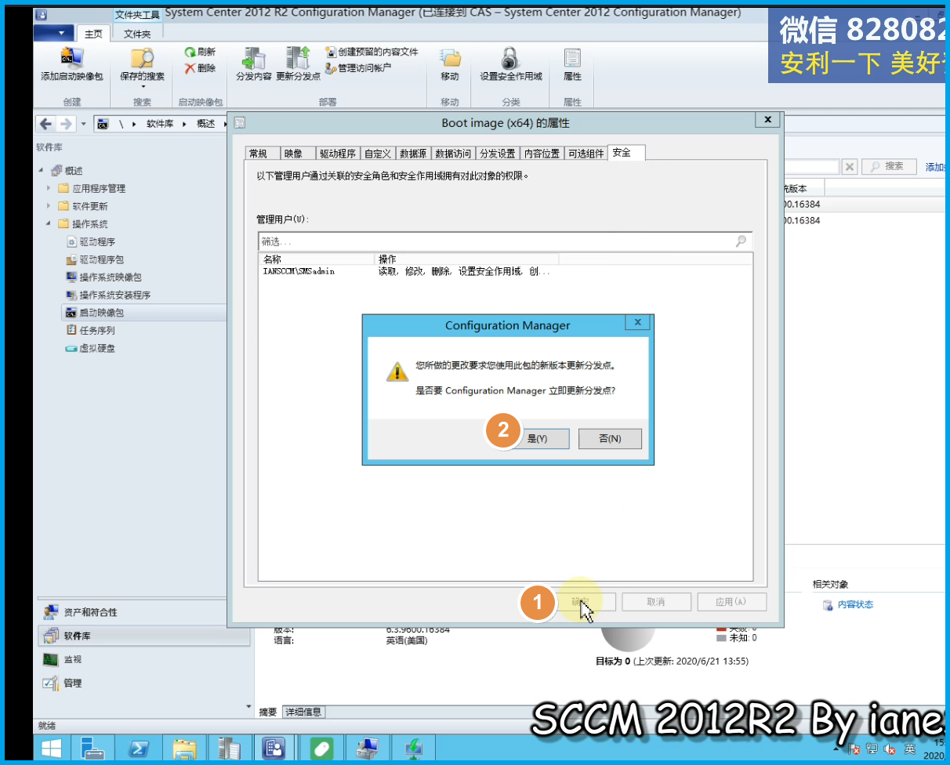Select 驱动程序包 in the tree

[x=102, y=259]
